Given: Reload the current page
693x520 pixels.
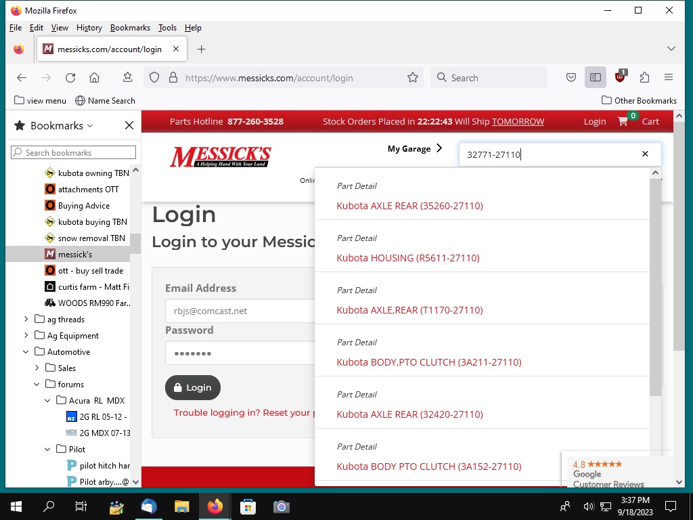Looking at the screenshot, I should coord(70,78).
